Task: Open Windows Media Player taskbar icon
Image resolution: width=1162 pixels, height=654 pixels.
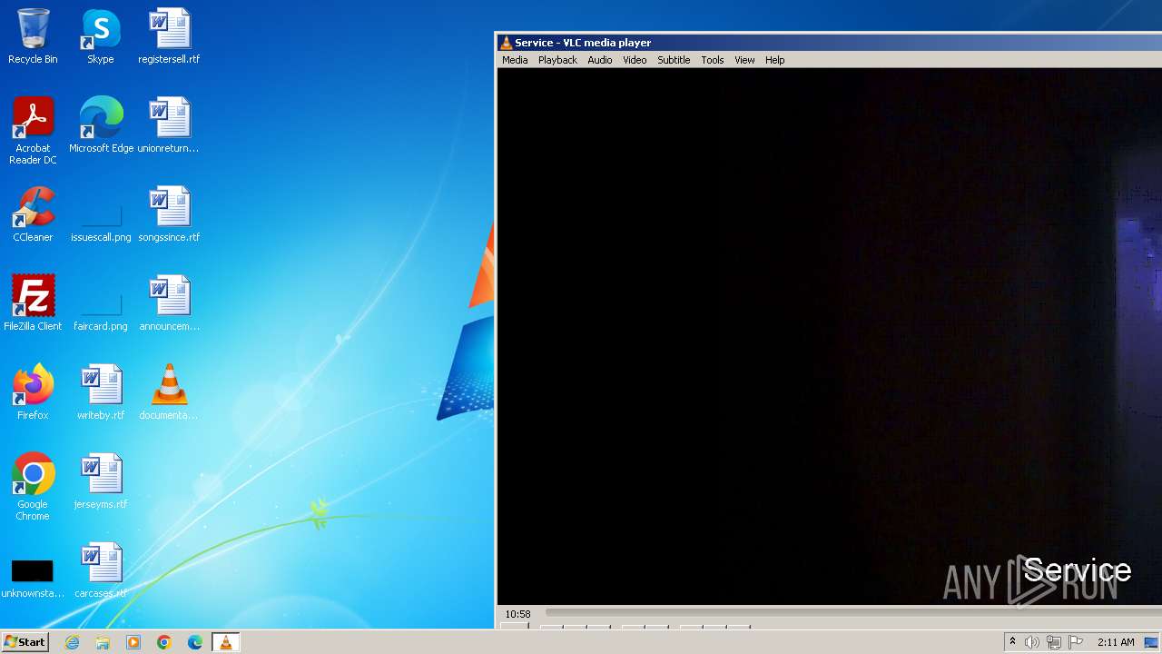Action: 133,642
